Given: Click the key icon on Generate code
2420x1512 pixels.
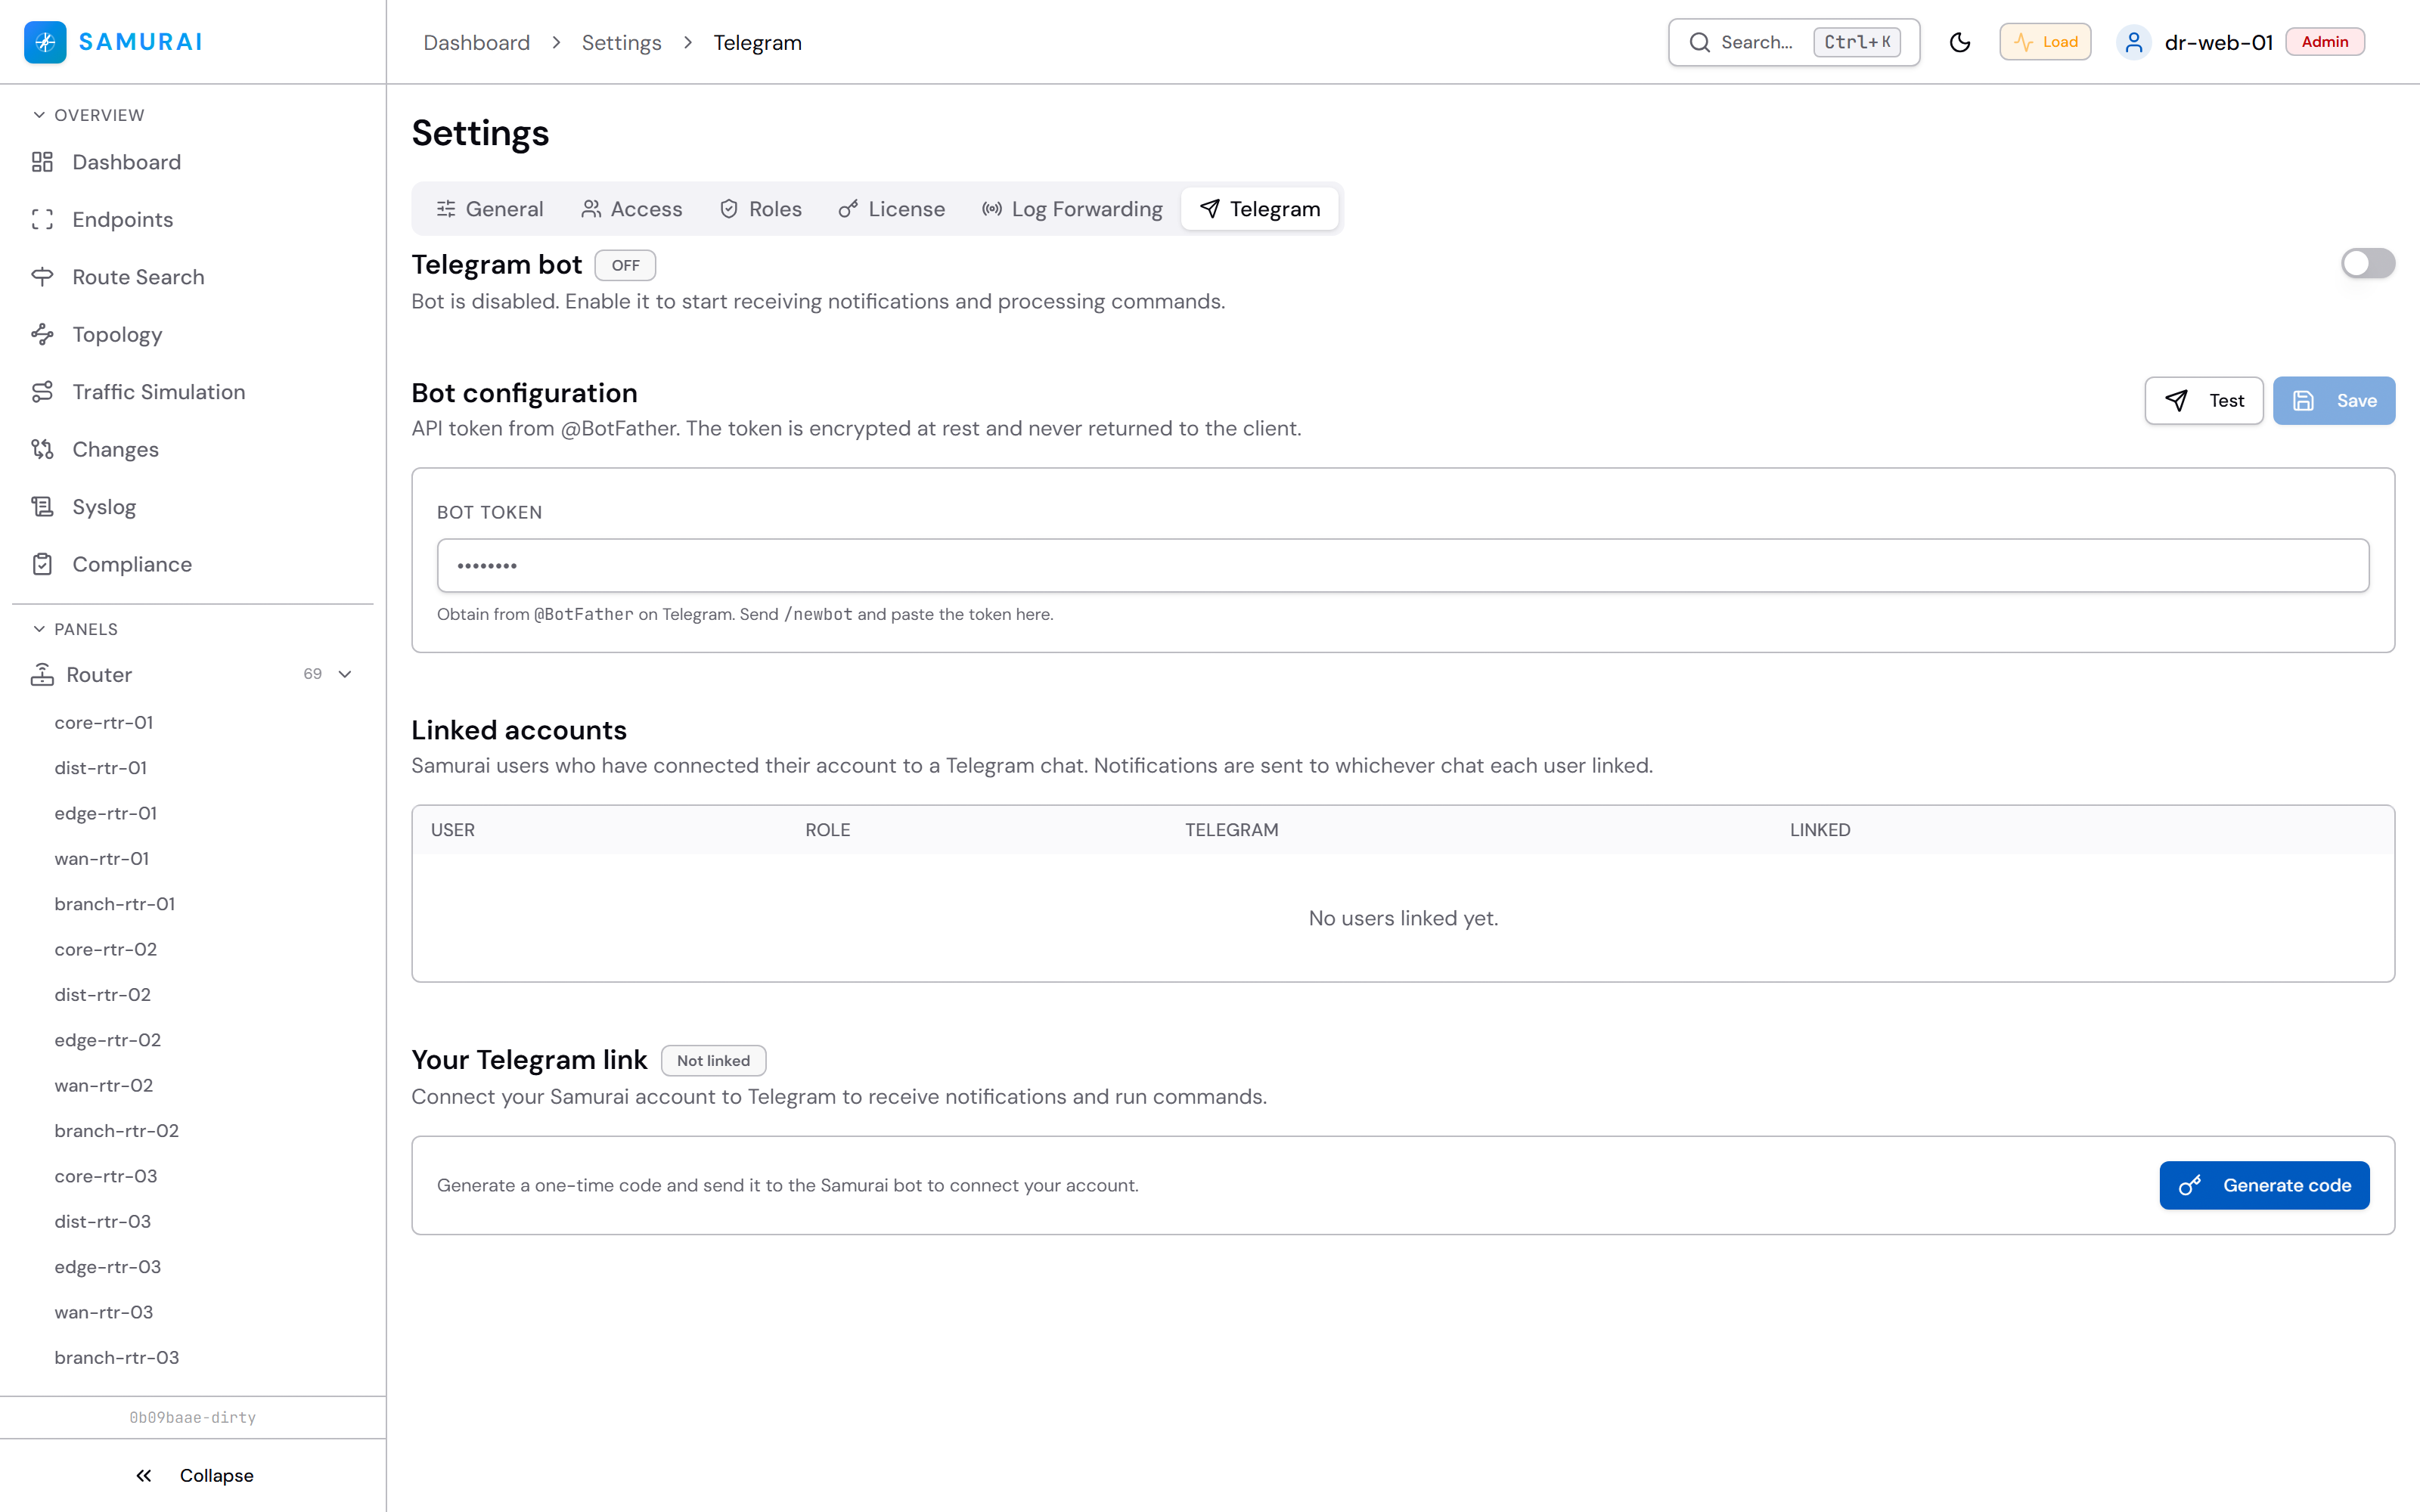Looking at the screenshot, I should coord(2190,1186).
